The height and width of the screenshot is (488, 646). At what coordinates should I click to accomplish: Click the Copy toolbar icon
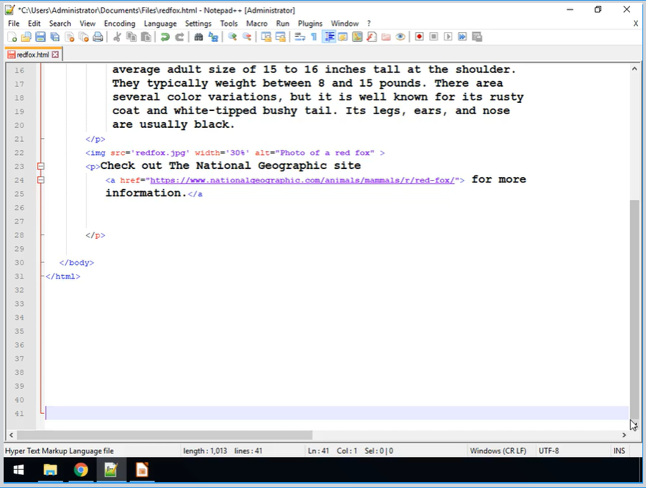(x=132, y=37)
